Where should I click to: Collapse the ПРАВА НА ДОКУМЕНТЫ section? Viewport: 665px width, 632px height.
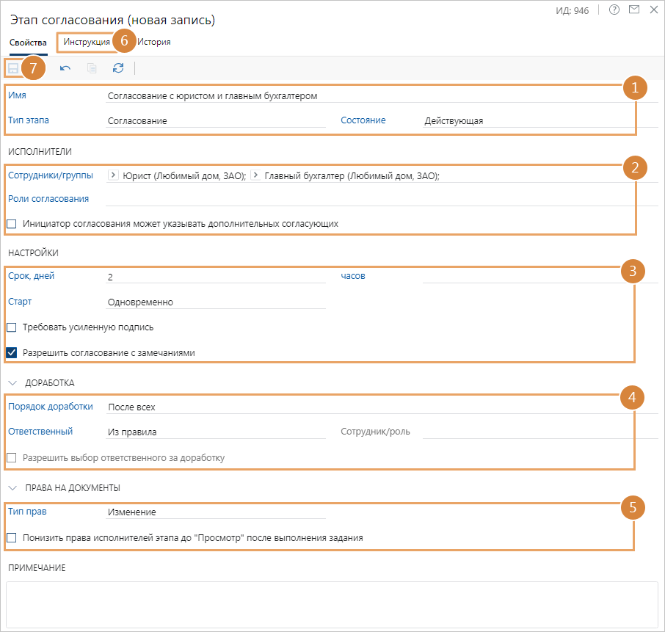tap(13, 487)
